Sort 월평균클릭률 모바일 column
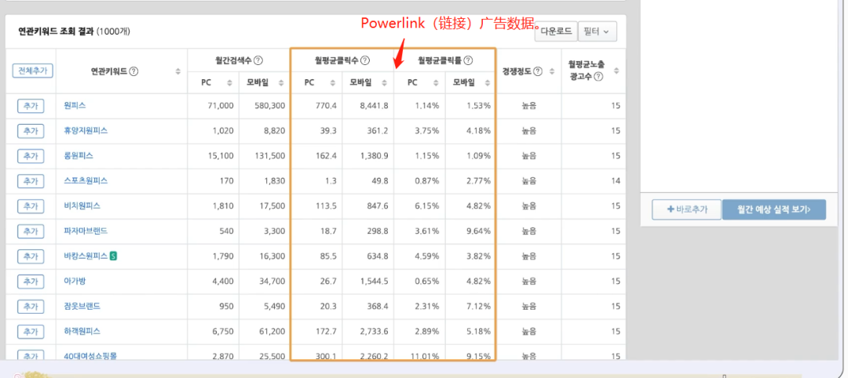This screenshot has width=848, height=378. [488, 82]
